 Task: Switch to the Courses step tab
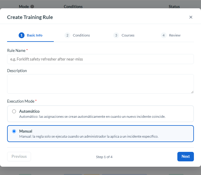tap(124, 35)
